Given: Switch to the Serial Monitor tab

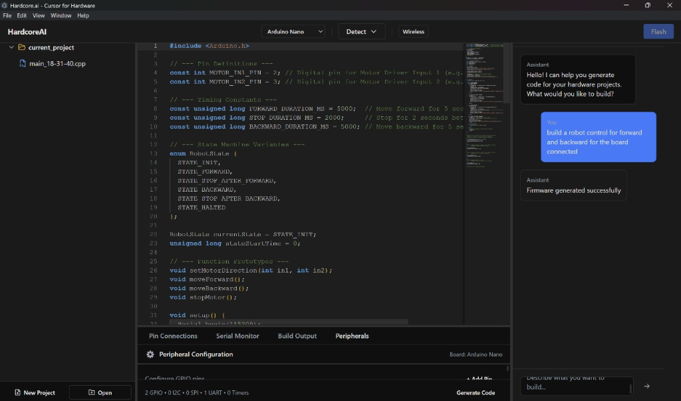Looking at the screenshot, I should coord(237,336).
